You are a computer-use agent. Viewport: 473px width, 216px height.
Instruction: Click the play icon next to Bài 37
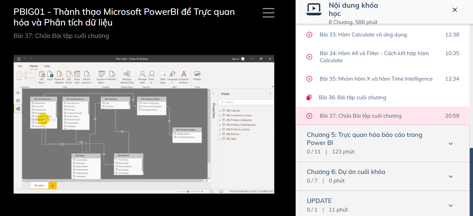point(309,116)
